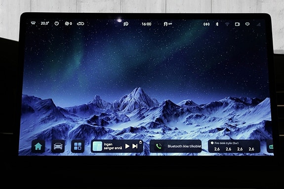Viewport: 284px width, 189px height.
Task: Open the album art thumbnail
Action: pyautogui.click(x=97, y=146)
